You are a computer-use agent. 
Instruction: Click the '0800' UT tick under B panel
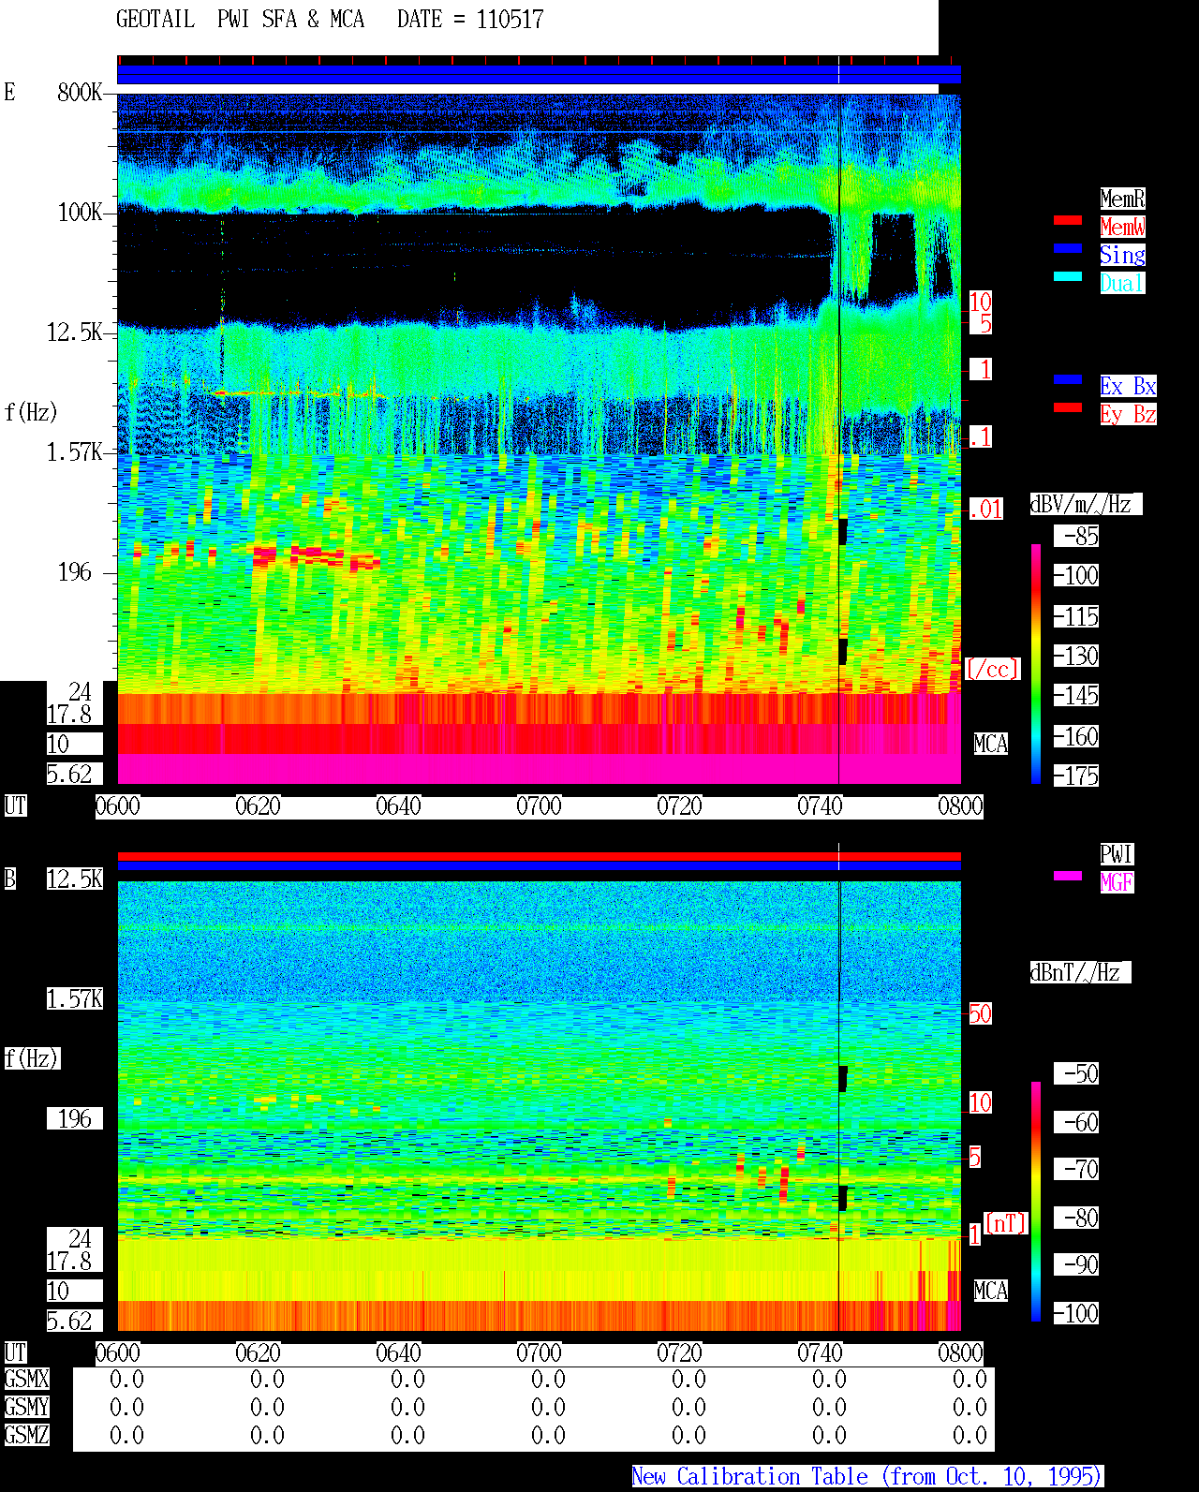point(960,1352)
